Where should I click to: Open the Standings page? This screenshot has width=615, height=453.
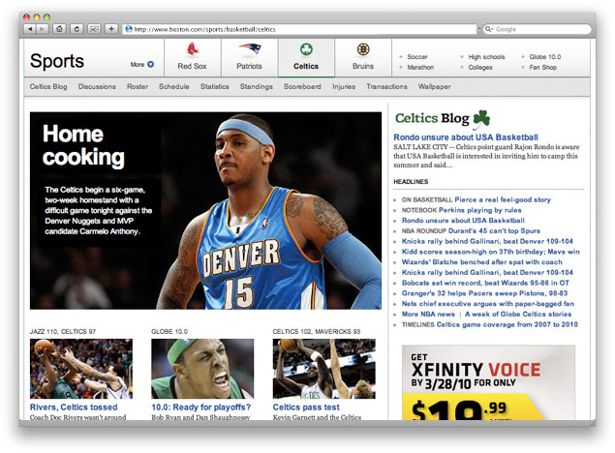256,86
